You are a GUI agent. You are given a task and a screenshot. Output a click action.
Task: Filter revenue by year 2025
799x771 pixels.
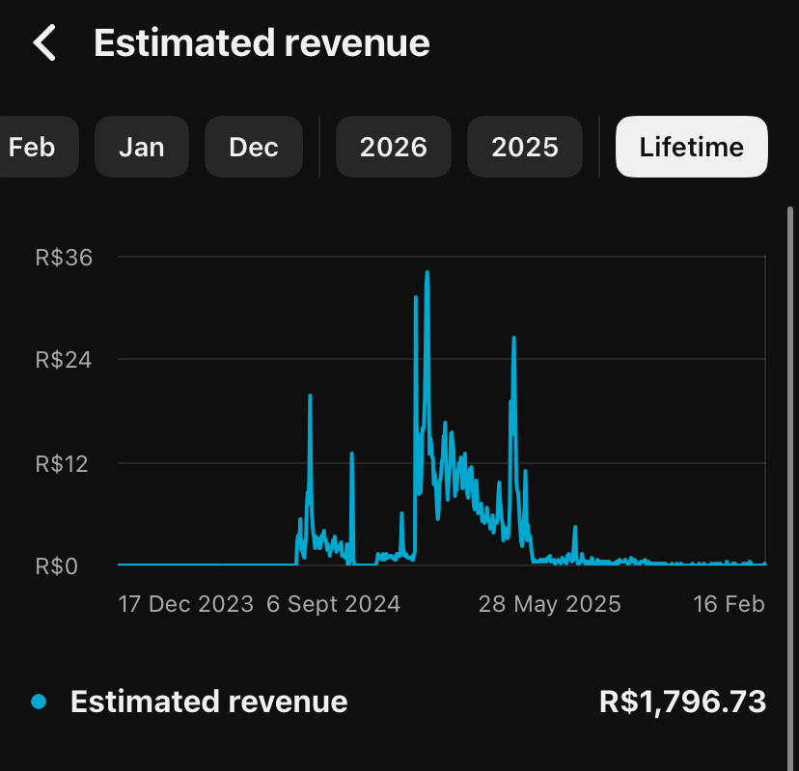525,148
